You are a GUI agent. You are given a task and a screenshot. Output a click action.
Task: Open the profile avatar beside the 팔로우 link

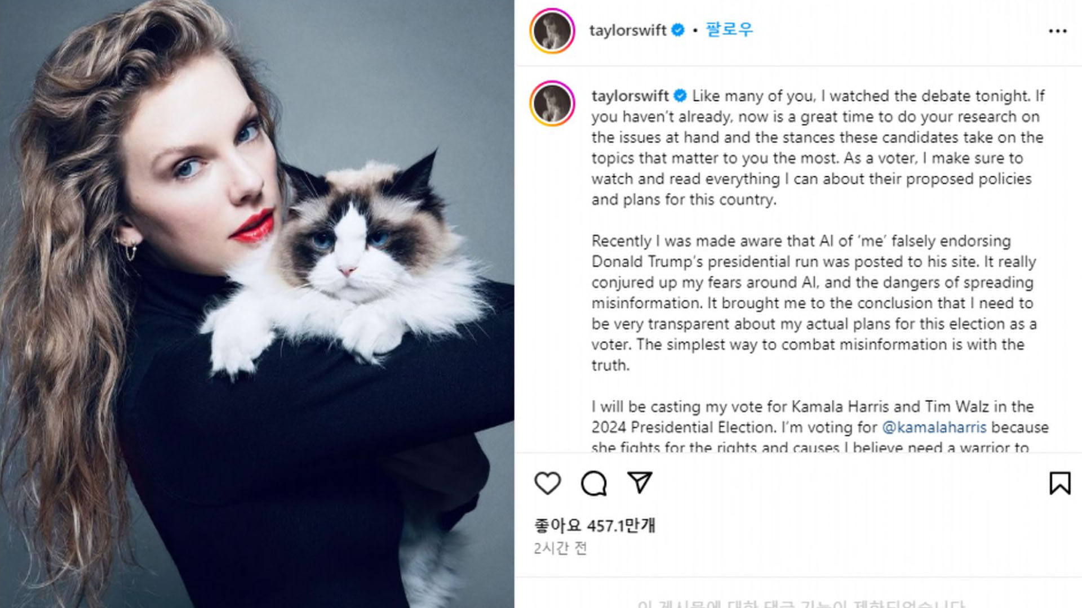coord(552,30)
